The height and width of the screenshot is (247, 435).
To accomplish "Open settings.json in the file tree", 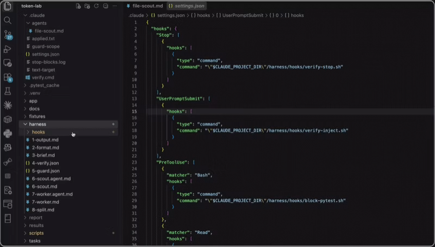I will click(46, 54).
